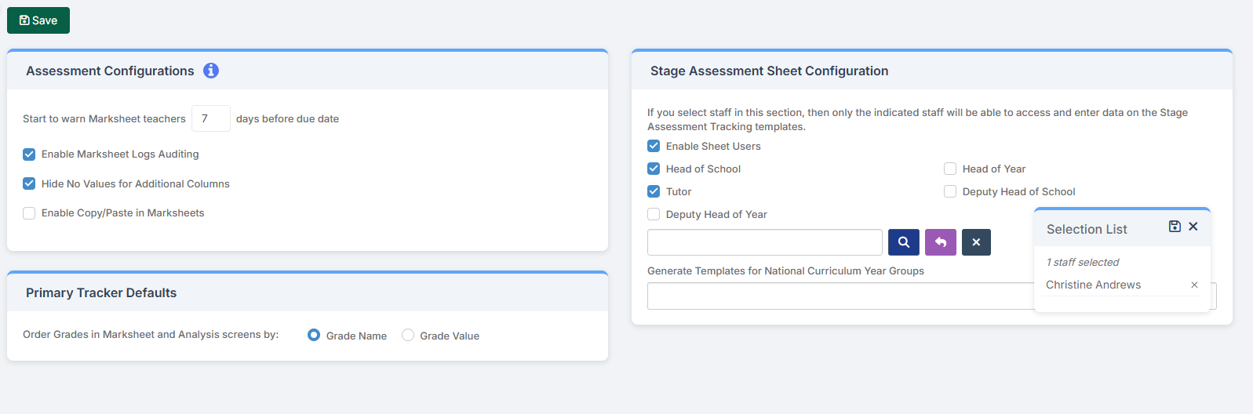The width and height of the screenshot is (1253, 414).
Task: Check the Deputy Head of School option
Action: click(950, 191)
